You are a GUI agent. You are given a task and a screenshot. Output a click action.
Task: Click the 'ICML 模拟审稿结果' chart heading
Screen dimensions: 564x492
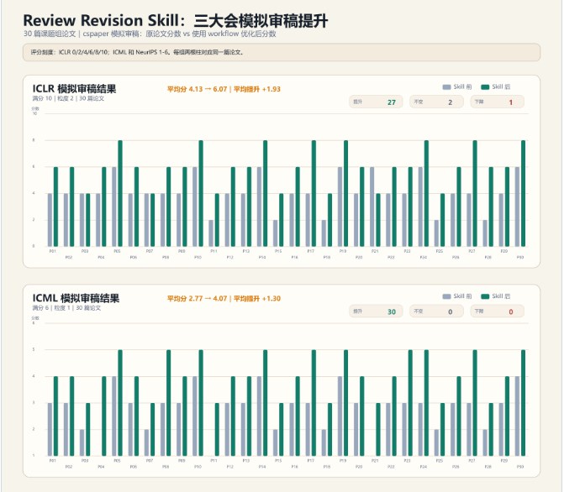(x=76, y=298)
